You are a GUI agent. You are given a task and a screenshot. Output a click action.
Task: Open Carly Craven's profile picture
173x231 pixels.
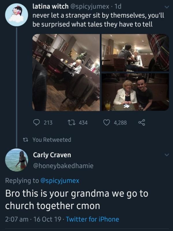(16, 160)
